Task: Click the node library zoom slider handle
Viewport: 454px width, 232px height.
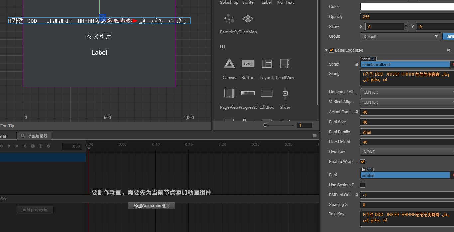Action: pos(265,125)
